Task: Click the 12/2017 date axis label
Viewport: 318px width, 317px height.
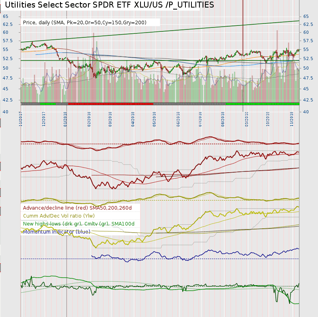Action: coord(44,119)
